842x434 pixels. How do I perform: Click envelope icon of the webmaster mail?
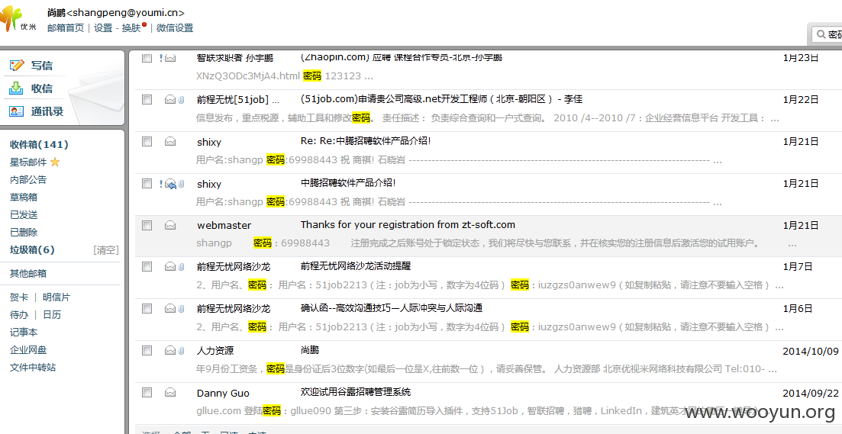[x=170, y=225]
